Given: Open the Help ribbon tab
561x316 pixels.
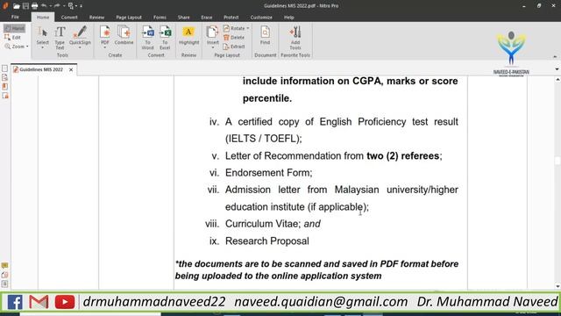Looking at the screenshot, I should tap(288, 18).
